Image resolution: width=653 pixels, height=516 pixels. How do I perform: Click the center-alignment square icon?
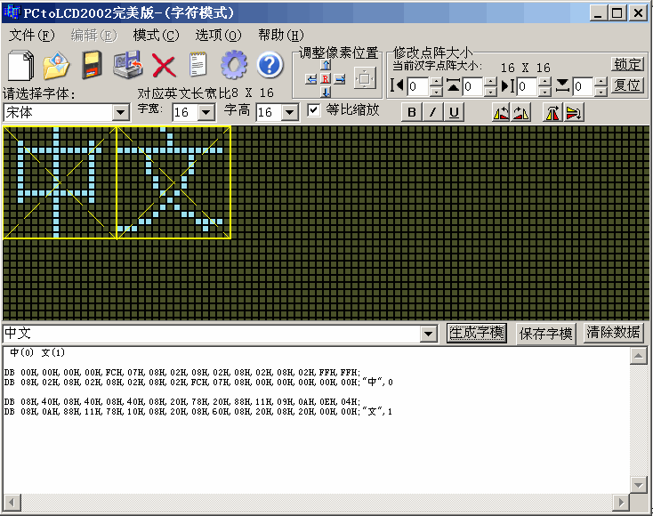(x=365, y=78)
